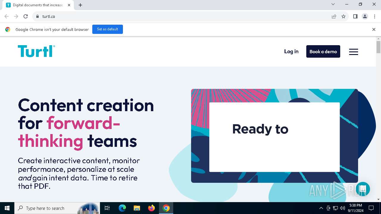Screen dimensions: 381x214
Task: Click the Turtl logo
Action: (36, 51)
